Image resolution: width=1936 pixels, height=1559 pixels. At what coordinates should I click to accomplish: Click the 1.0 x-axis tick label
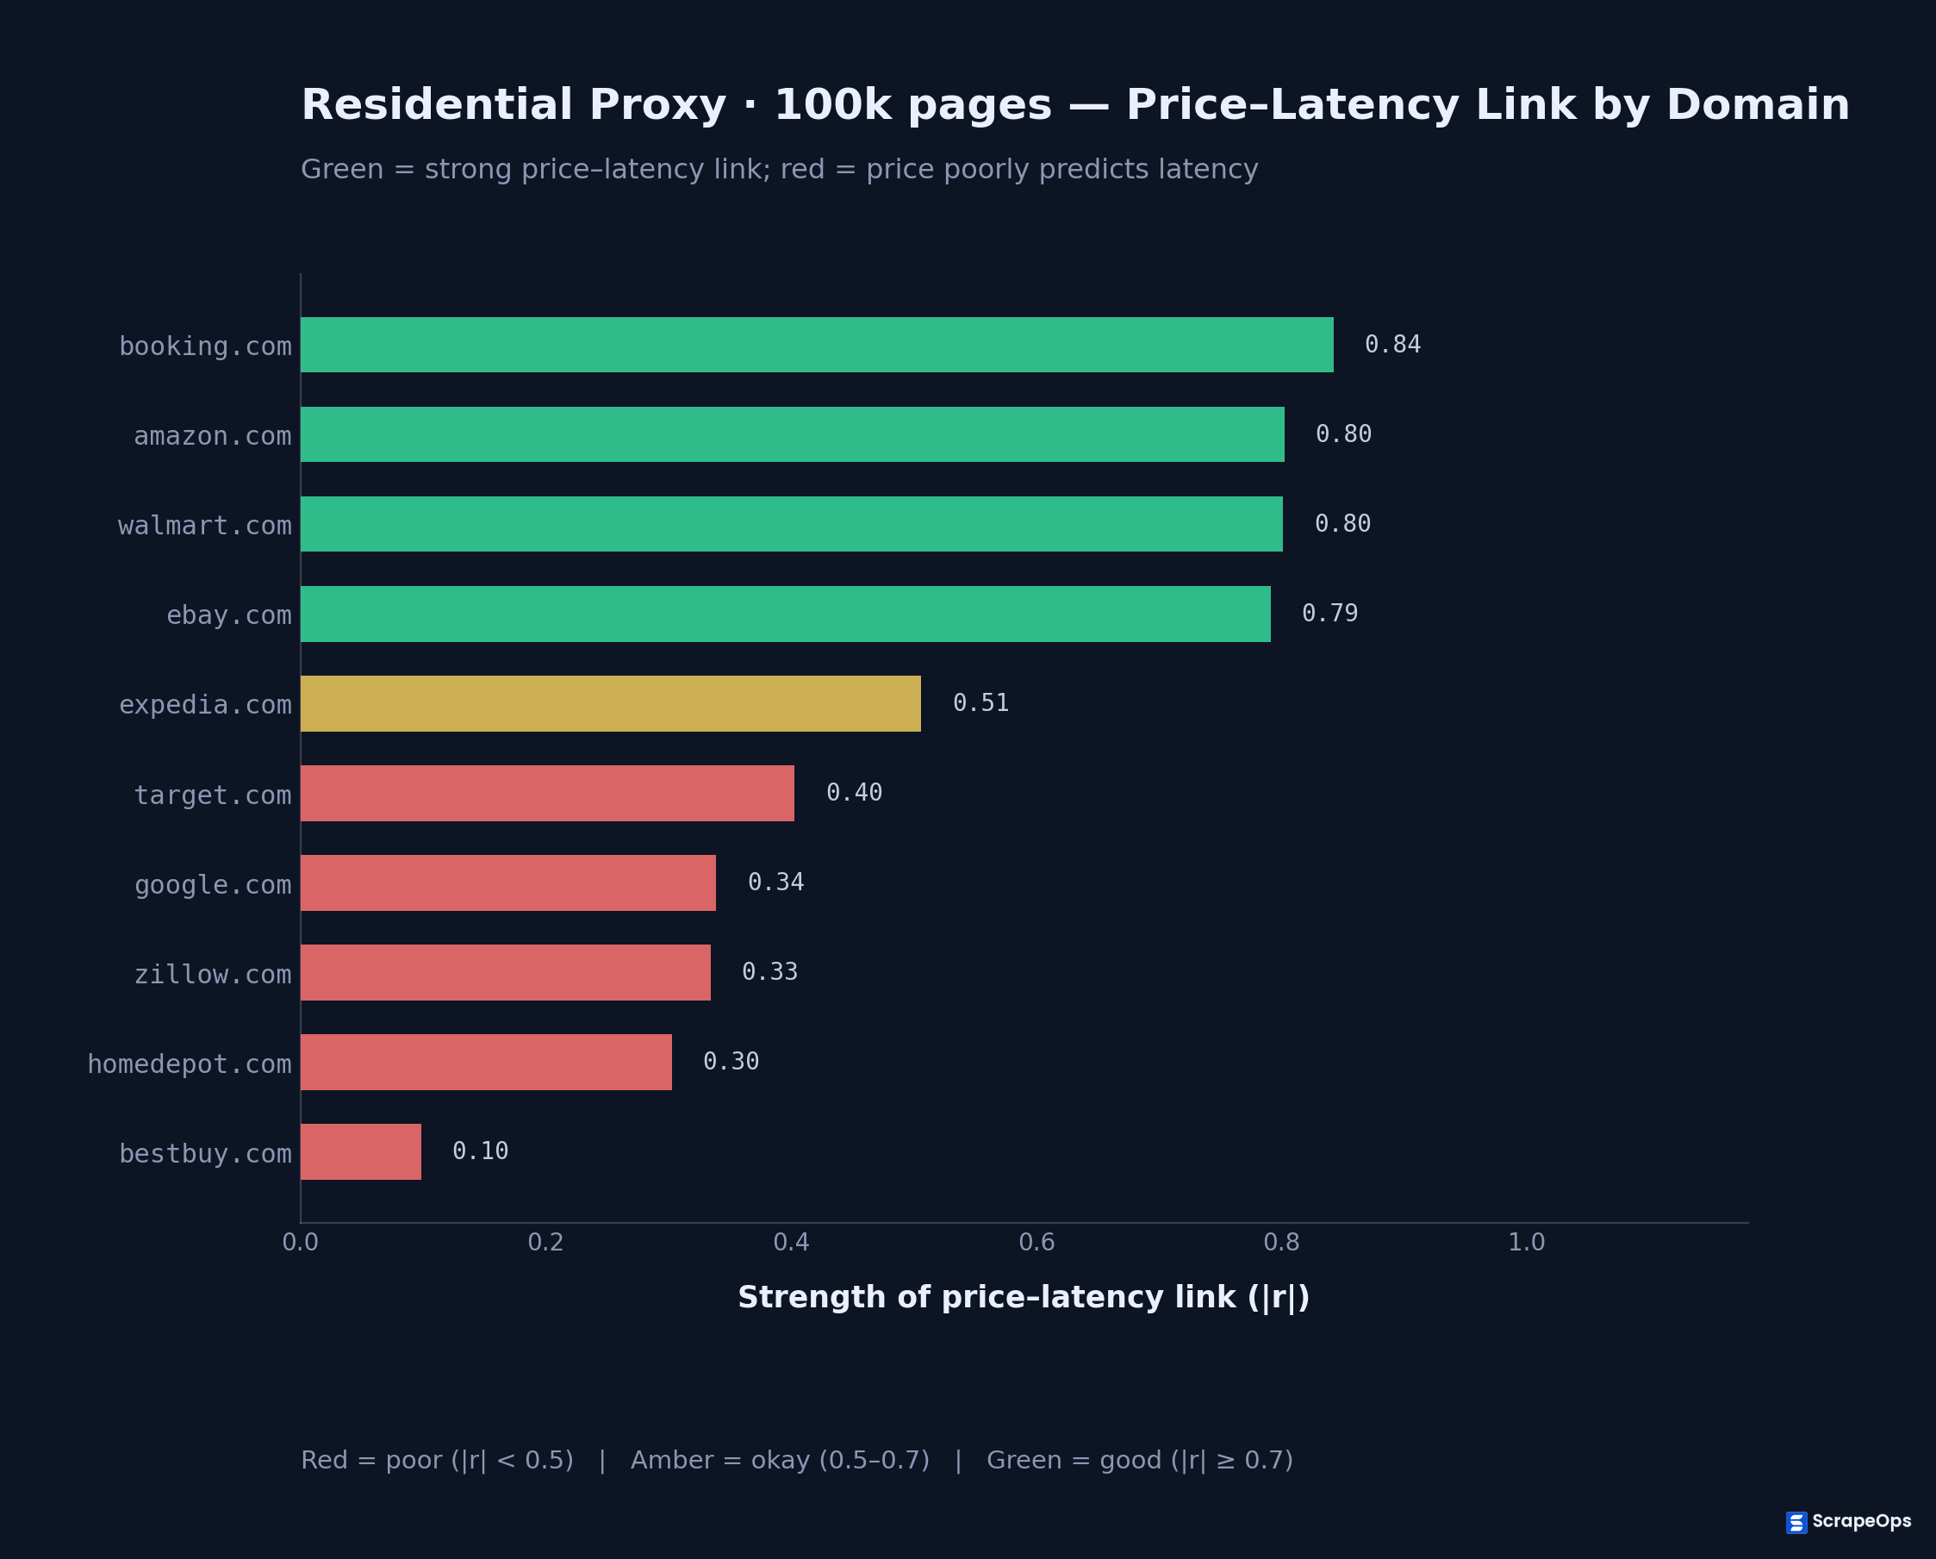(x=1527, y=1243)
